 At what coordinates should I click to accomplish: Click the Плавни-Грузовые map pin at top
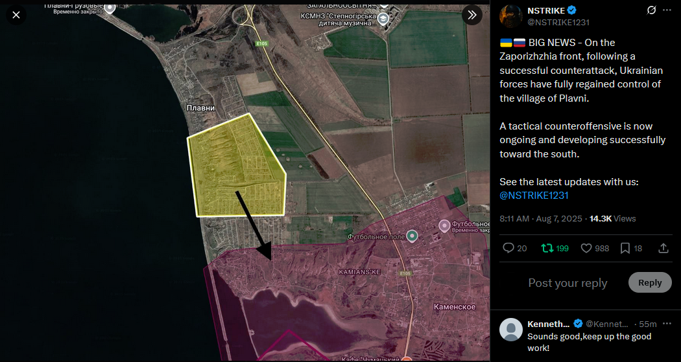(110, 8)
